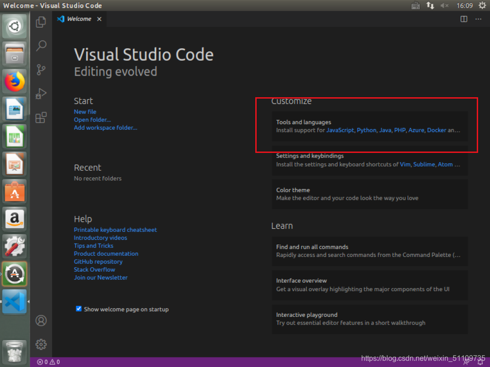Install Java support link
The image size is (490, 367).
tap(385, 130)
